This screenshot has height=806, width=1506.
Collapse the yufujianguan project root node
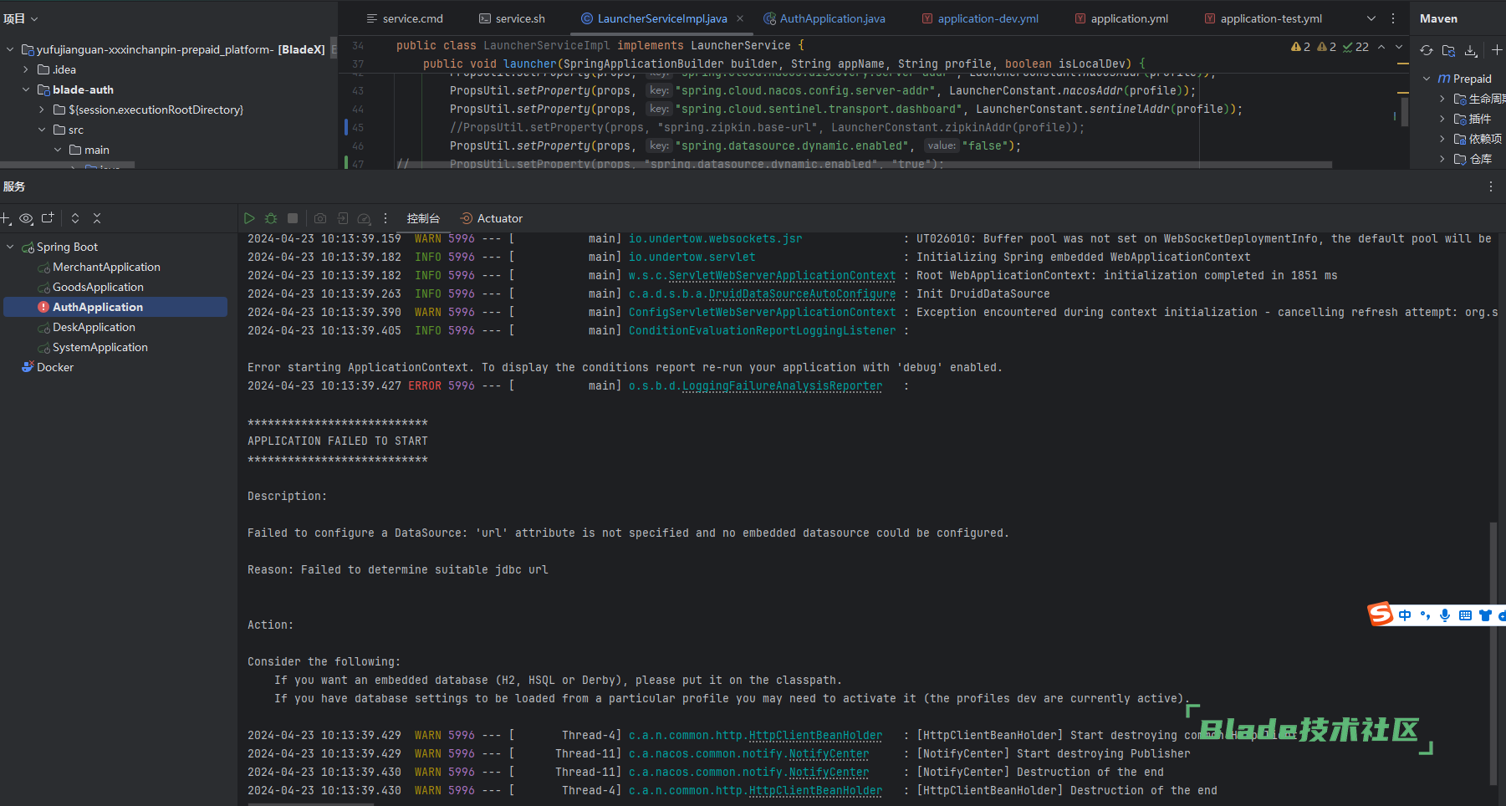(10, 49)
